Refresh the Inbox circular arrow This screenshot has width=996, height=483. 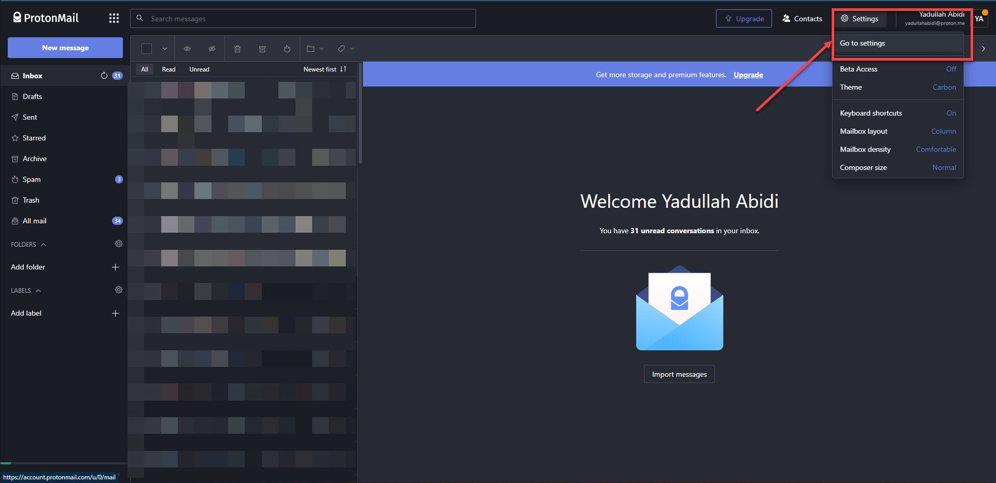coord(104,76)
